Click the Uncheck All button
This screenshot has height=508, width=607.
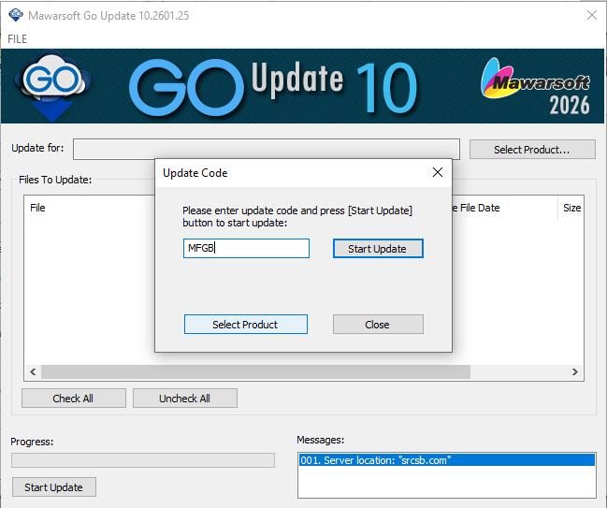184,399
